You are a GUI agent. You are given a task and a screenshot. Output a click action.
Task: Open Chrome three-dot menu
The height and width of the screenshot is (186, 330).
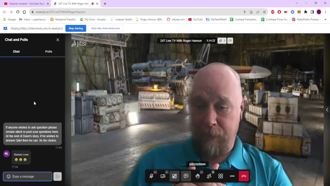[x=325, y=12]
